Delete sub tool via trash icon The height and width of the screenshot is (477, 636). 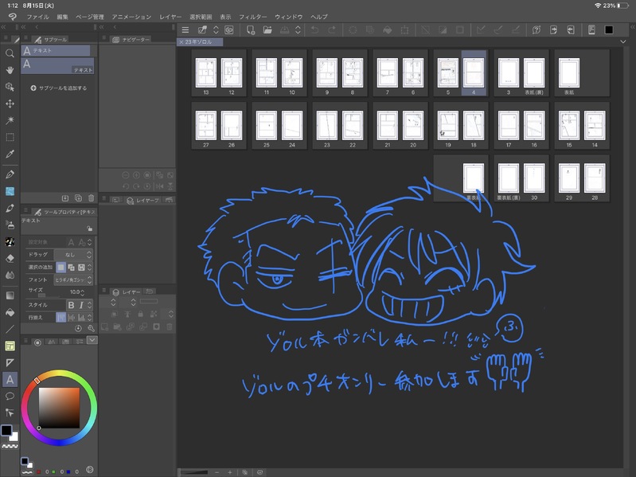92,198
